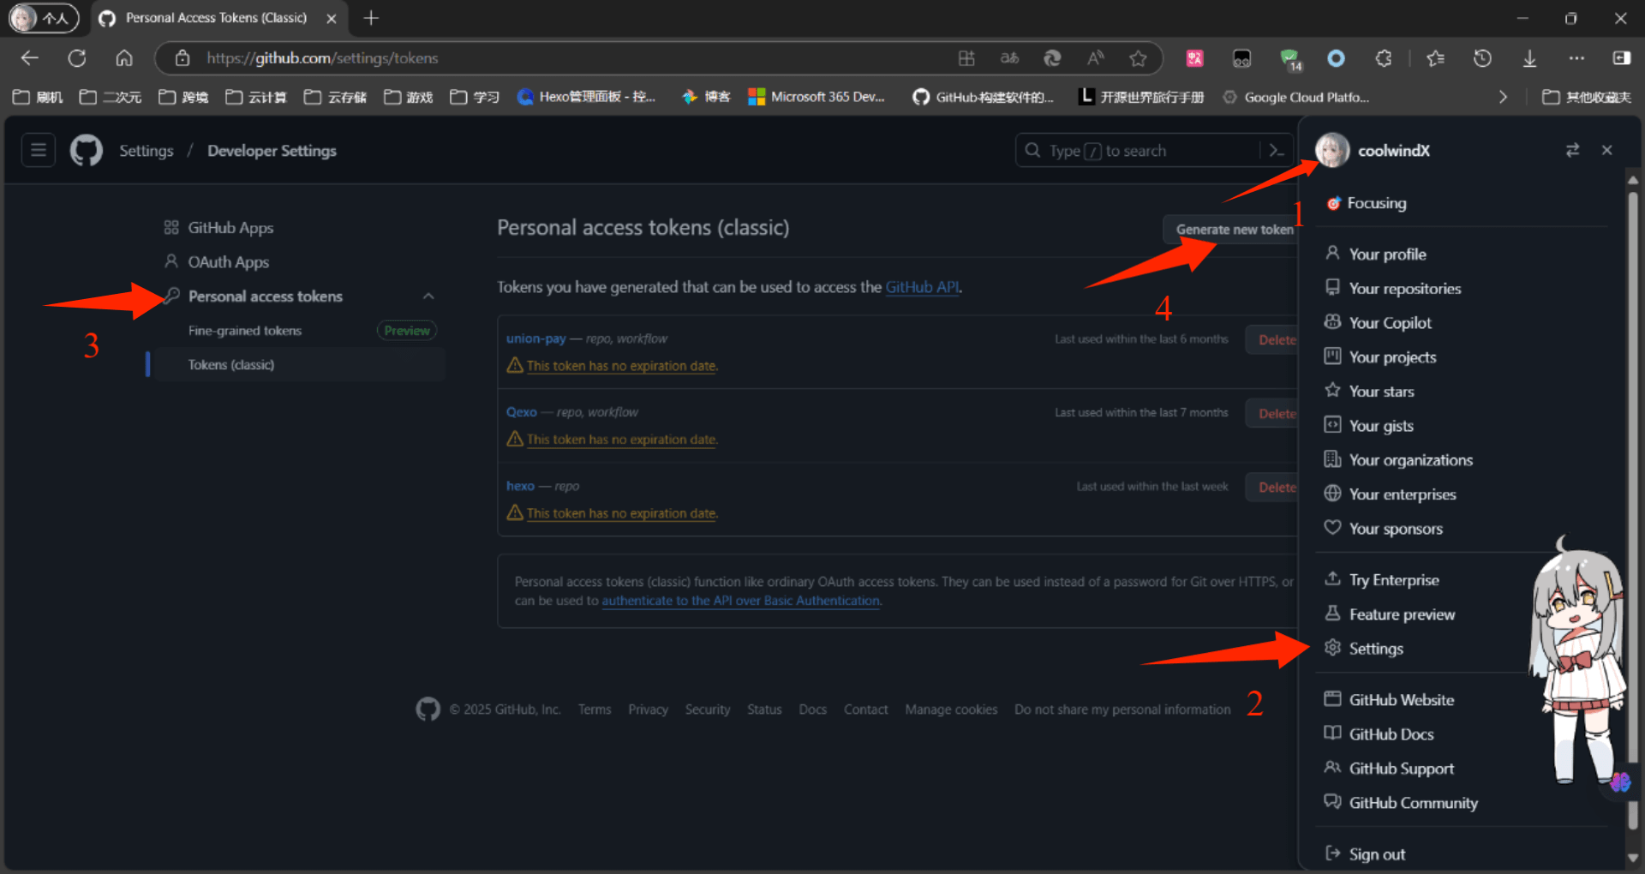
Task: Delete the union-pay token
Action: click(x=1273, y=340)
